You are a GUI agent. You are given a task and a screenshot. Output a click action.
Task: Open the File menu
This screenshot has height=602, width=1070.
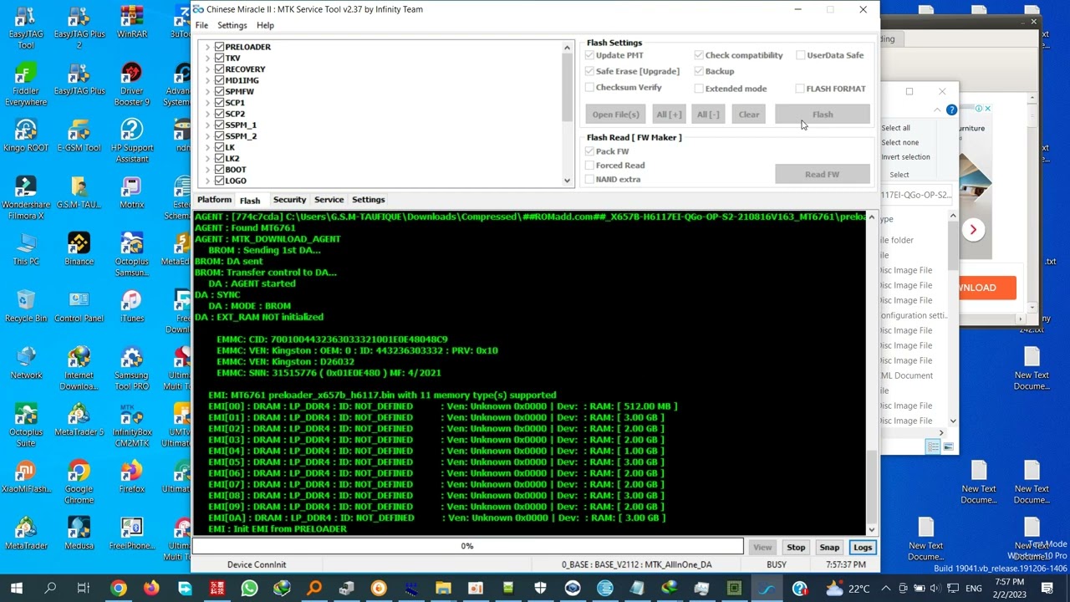tap(202, 25)
